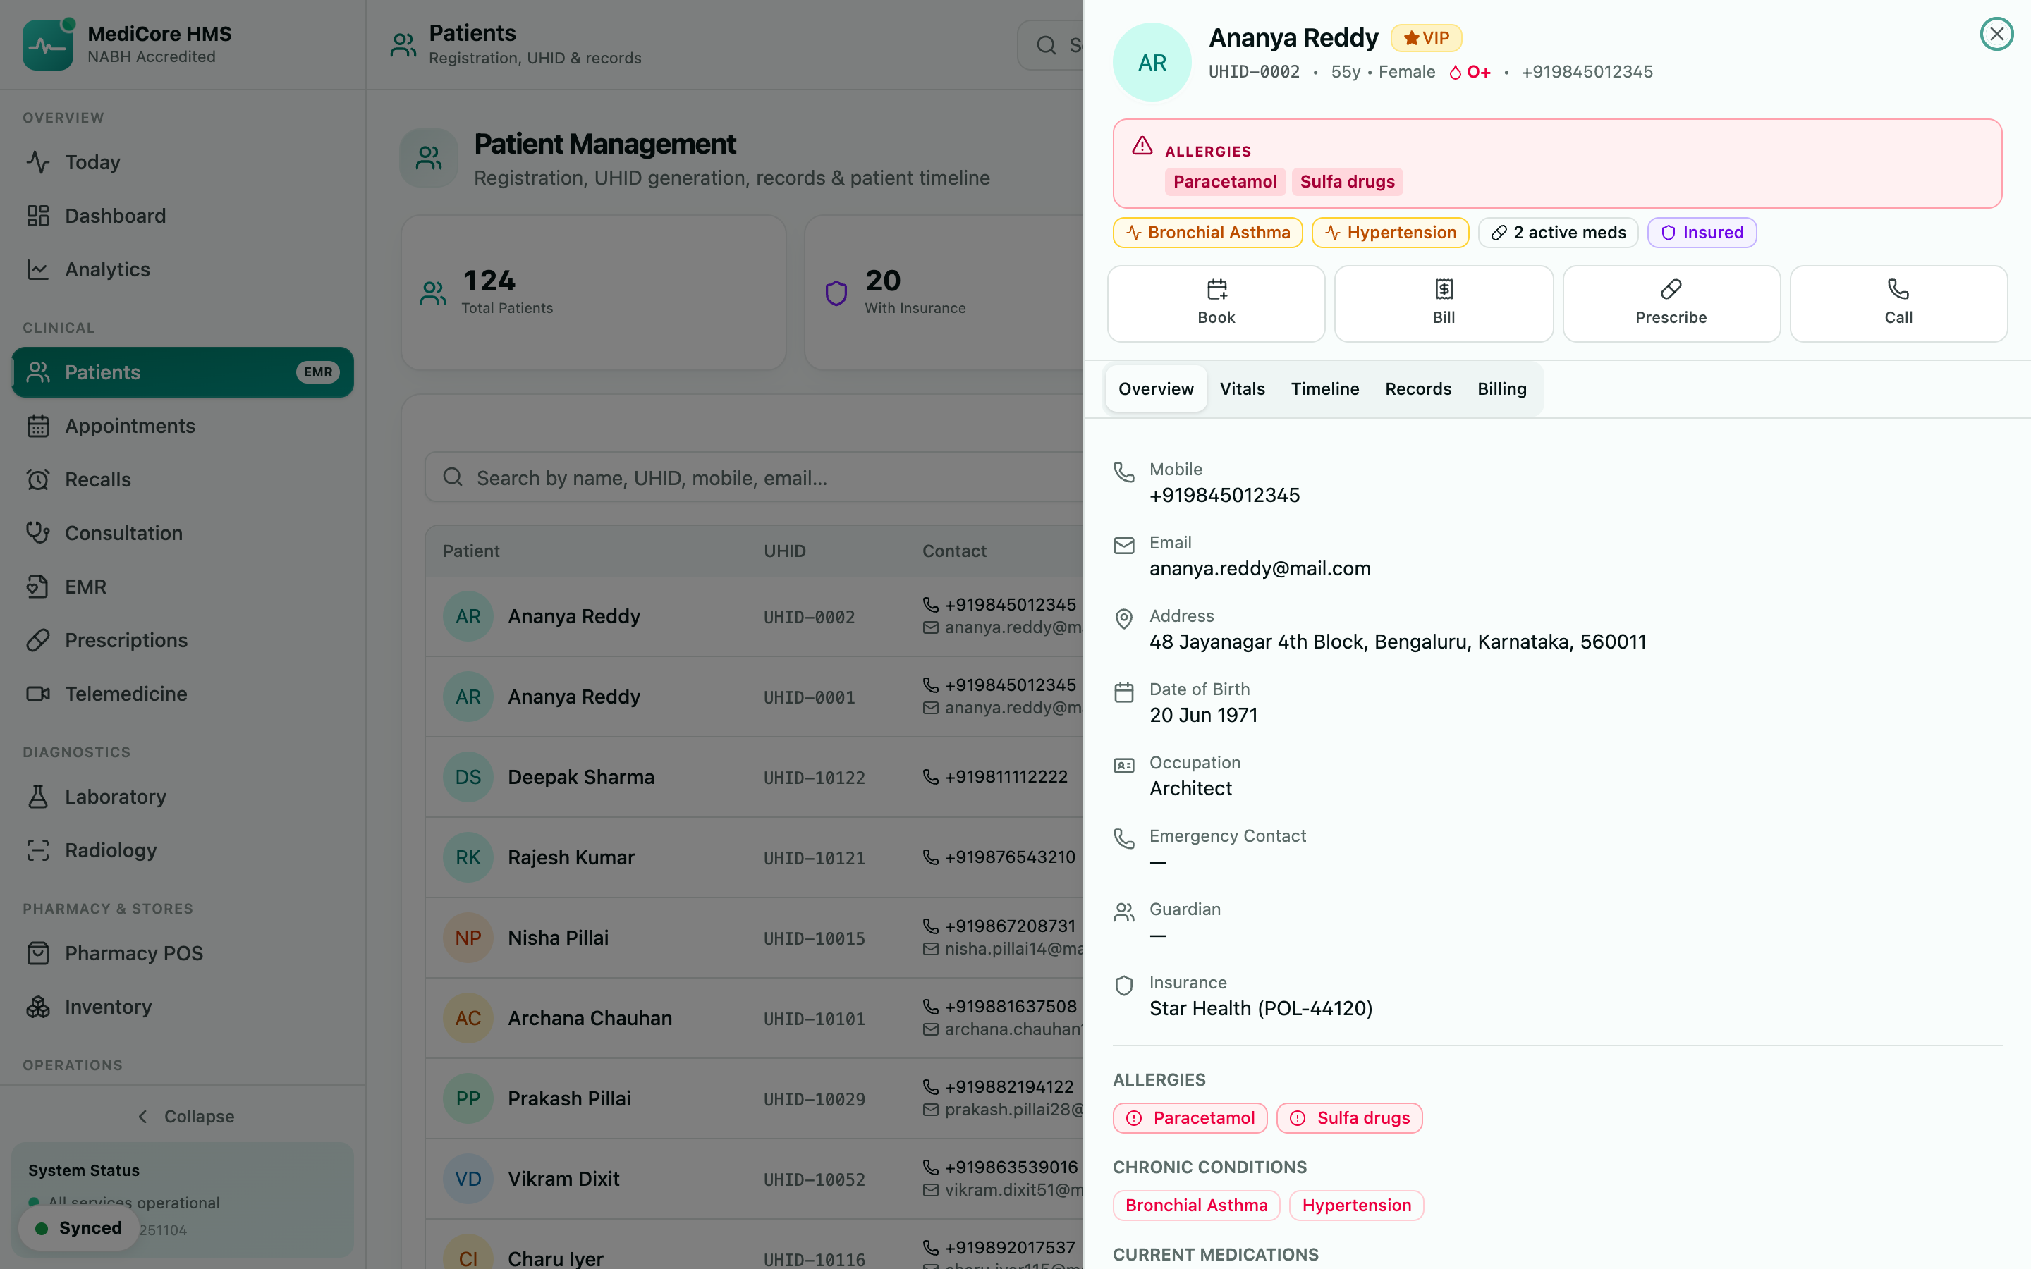Click the map pin icon beside Address
Viewport: 2031px width, 1269px height.
[1124, 618]
